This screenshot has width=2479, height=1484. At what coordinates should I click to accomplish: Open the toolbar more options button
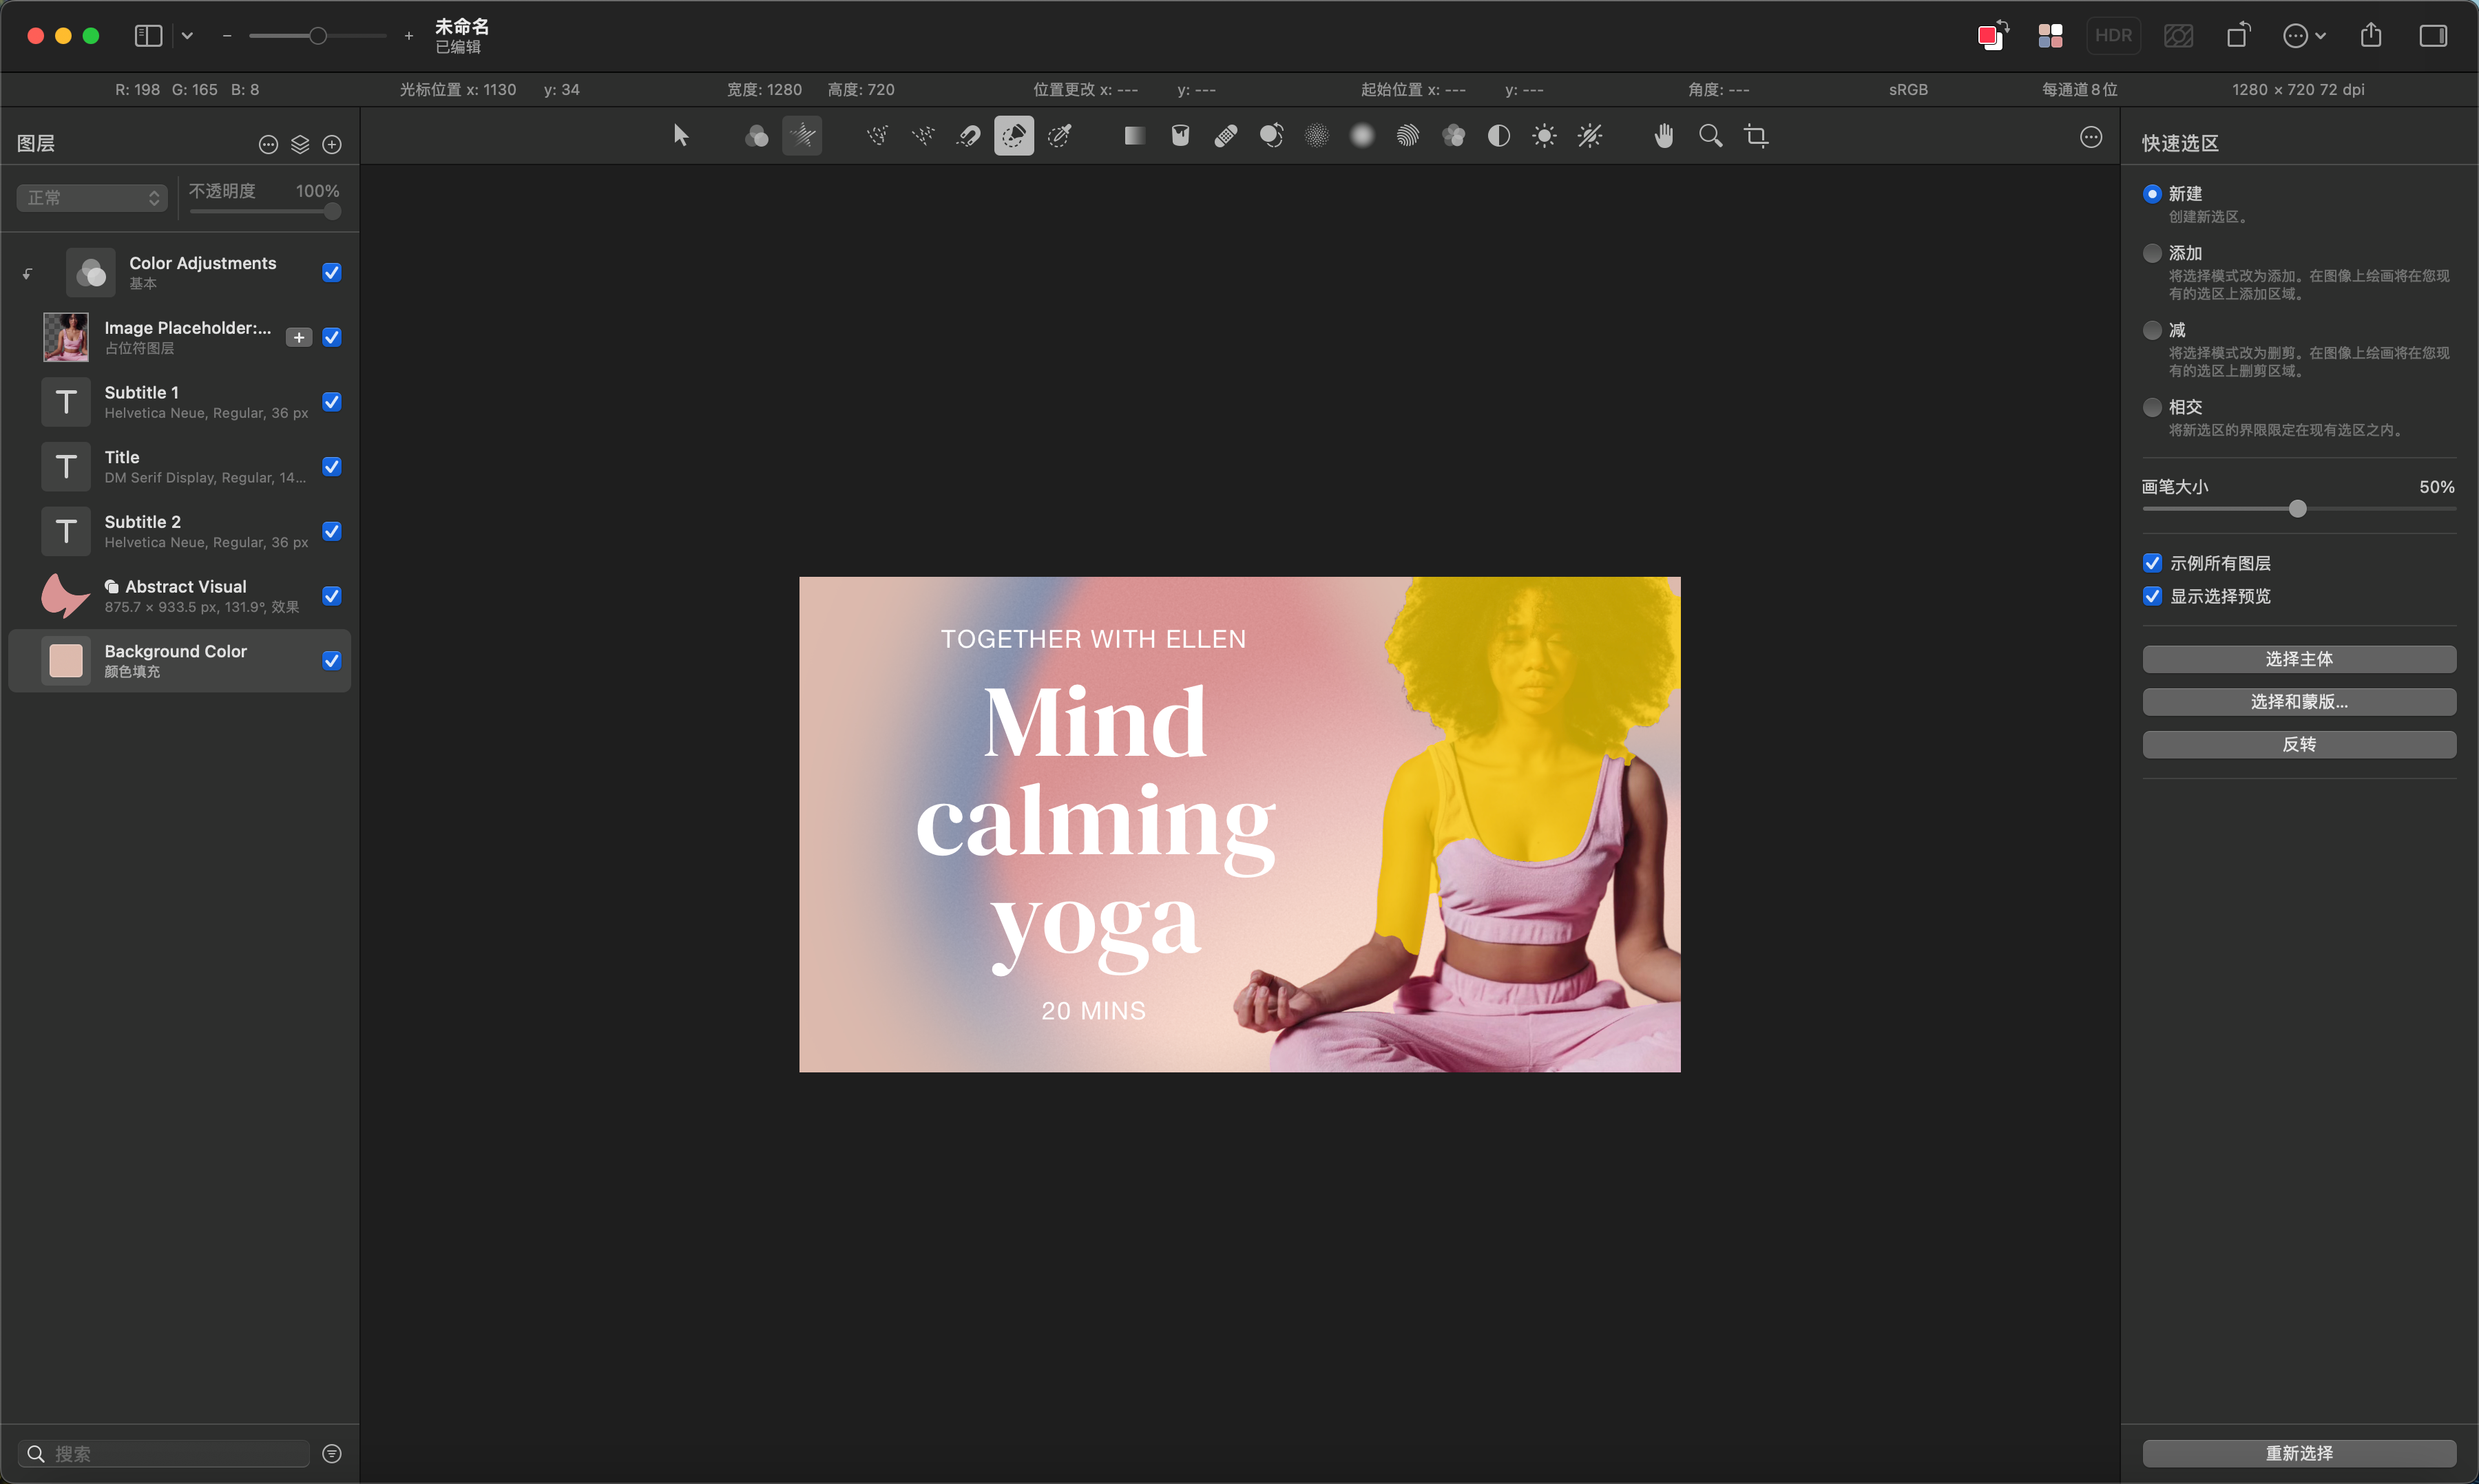coord(2091,137)
